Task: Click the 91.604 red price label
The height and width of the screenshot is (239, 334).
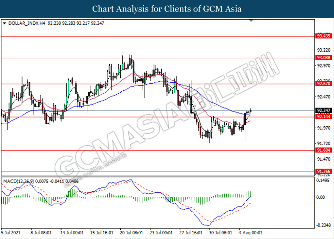Action: click(324, 150)
